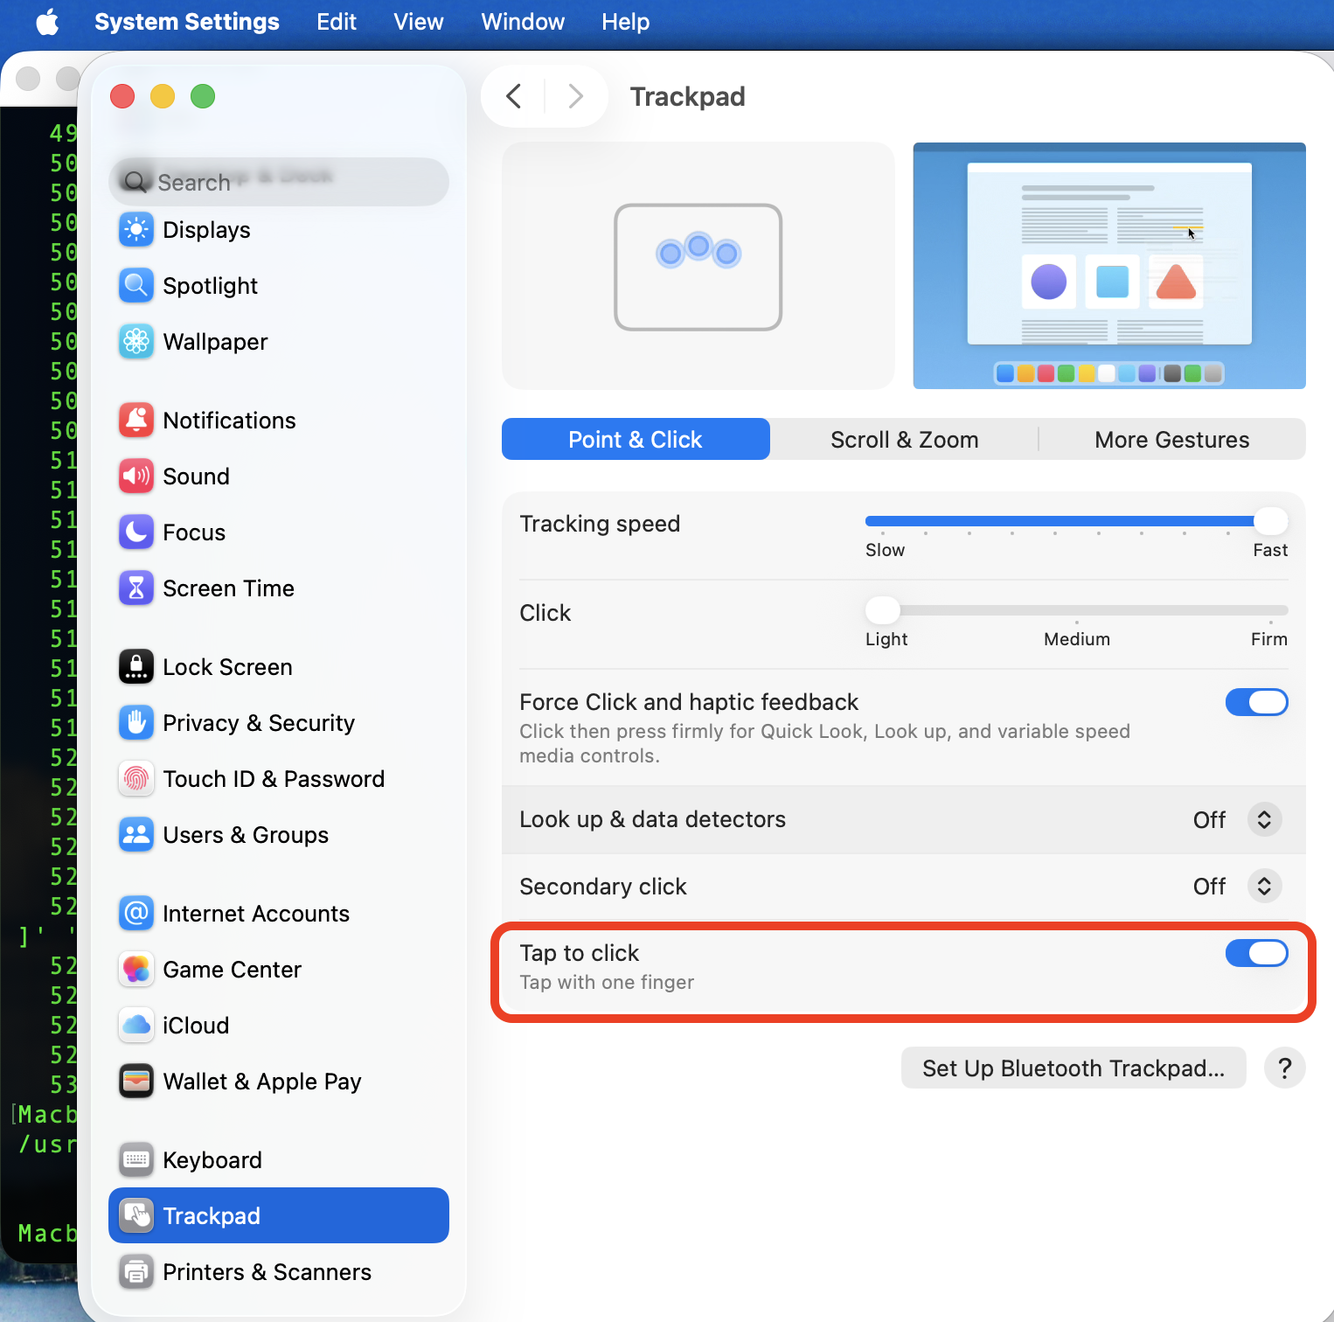Select Sound label in sidebar
The width and height of the screenshot is (1334, 1322).
pyautogui.click(x=197, y=477)
